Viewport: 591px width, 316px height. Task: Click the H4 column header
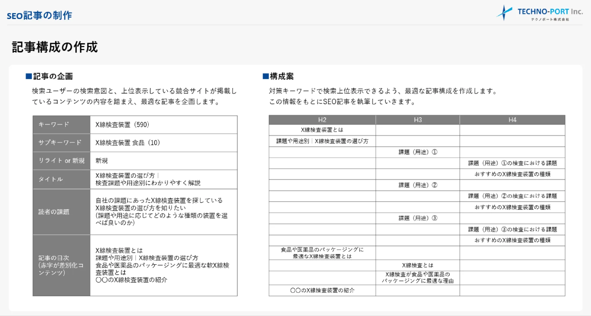[512, 120]
